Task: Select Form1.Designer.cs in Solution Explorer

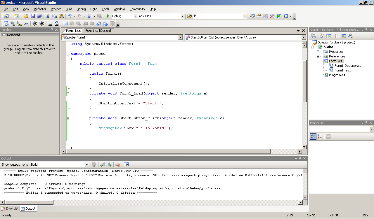Action: [x=348, y=66]
